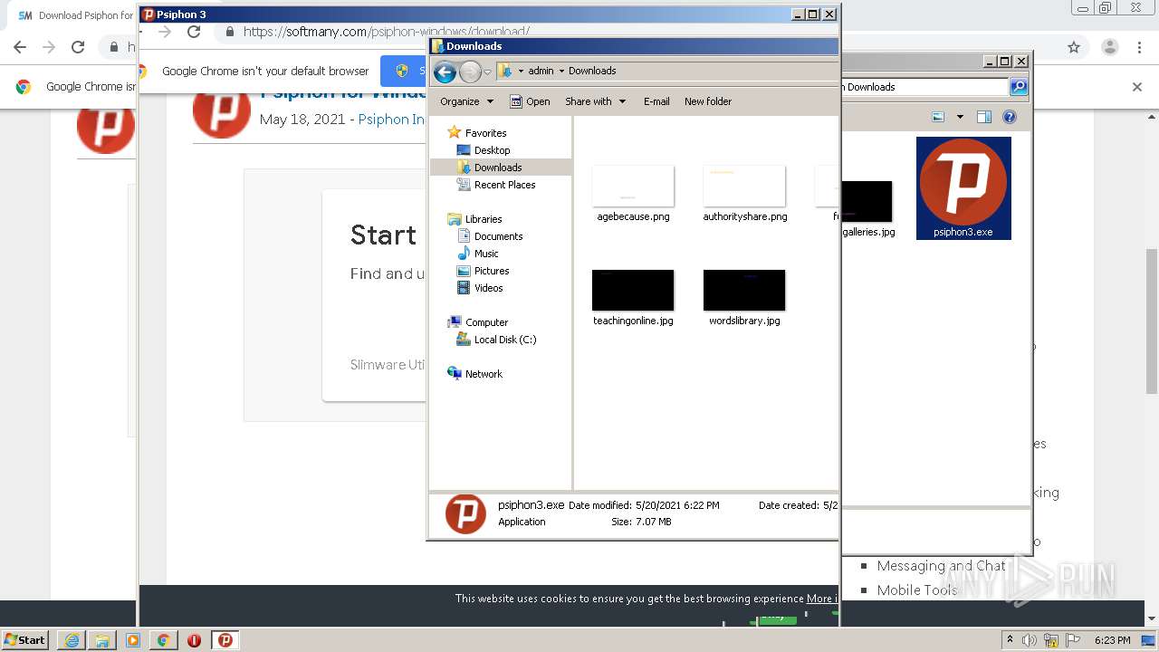Screen dimensions: 1159x652
Task: Select the wordslibrary.jpg file
Action: [744, 297]
